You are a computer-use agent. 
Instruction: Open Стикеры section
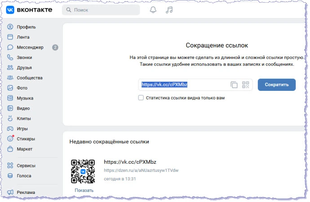tap(26, 139)
